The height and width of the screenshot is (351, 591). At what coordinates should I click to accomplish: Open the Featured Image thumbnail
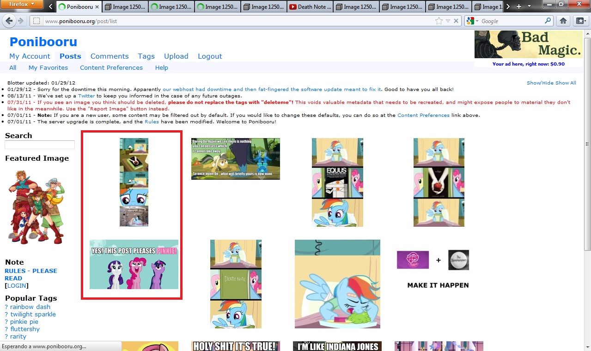pos(36,206)
